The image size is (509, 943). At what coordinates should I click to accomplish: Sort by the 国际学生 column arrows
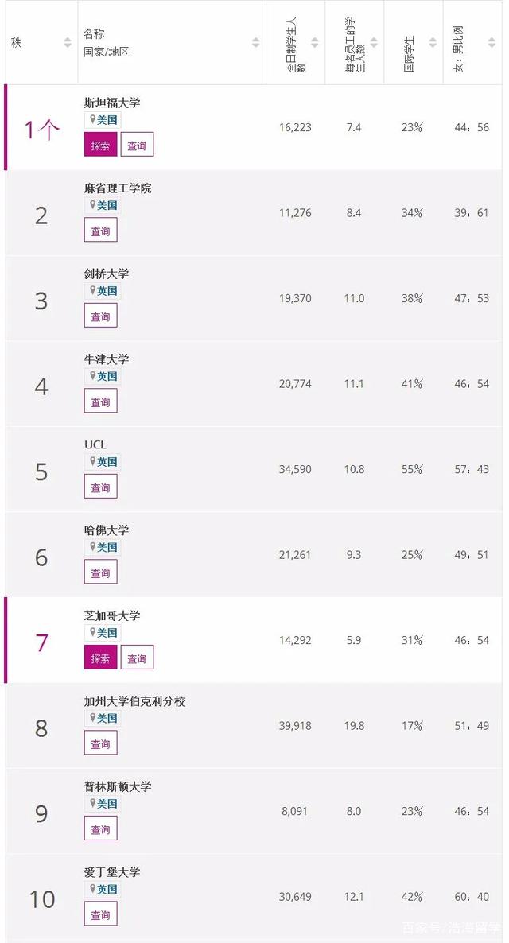click(433, 43)
